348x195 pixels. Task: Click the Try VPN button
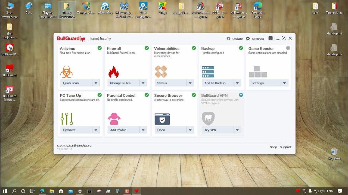pos(217,130)
